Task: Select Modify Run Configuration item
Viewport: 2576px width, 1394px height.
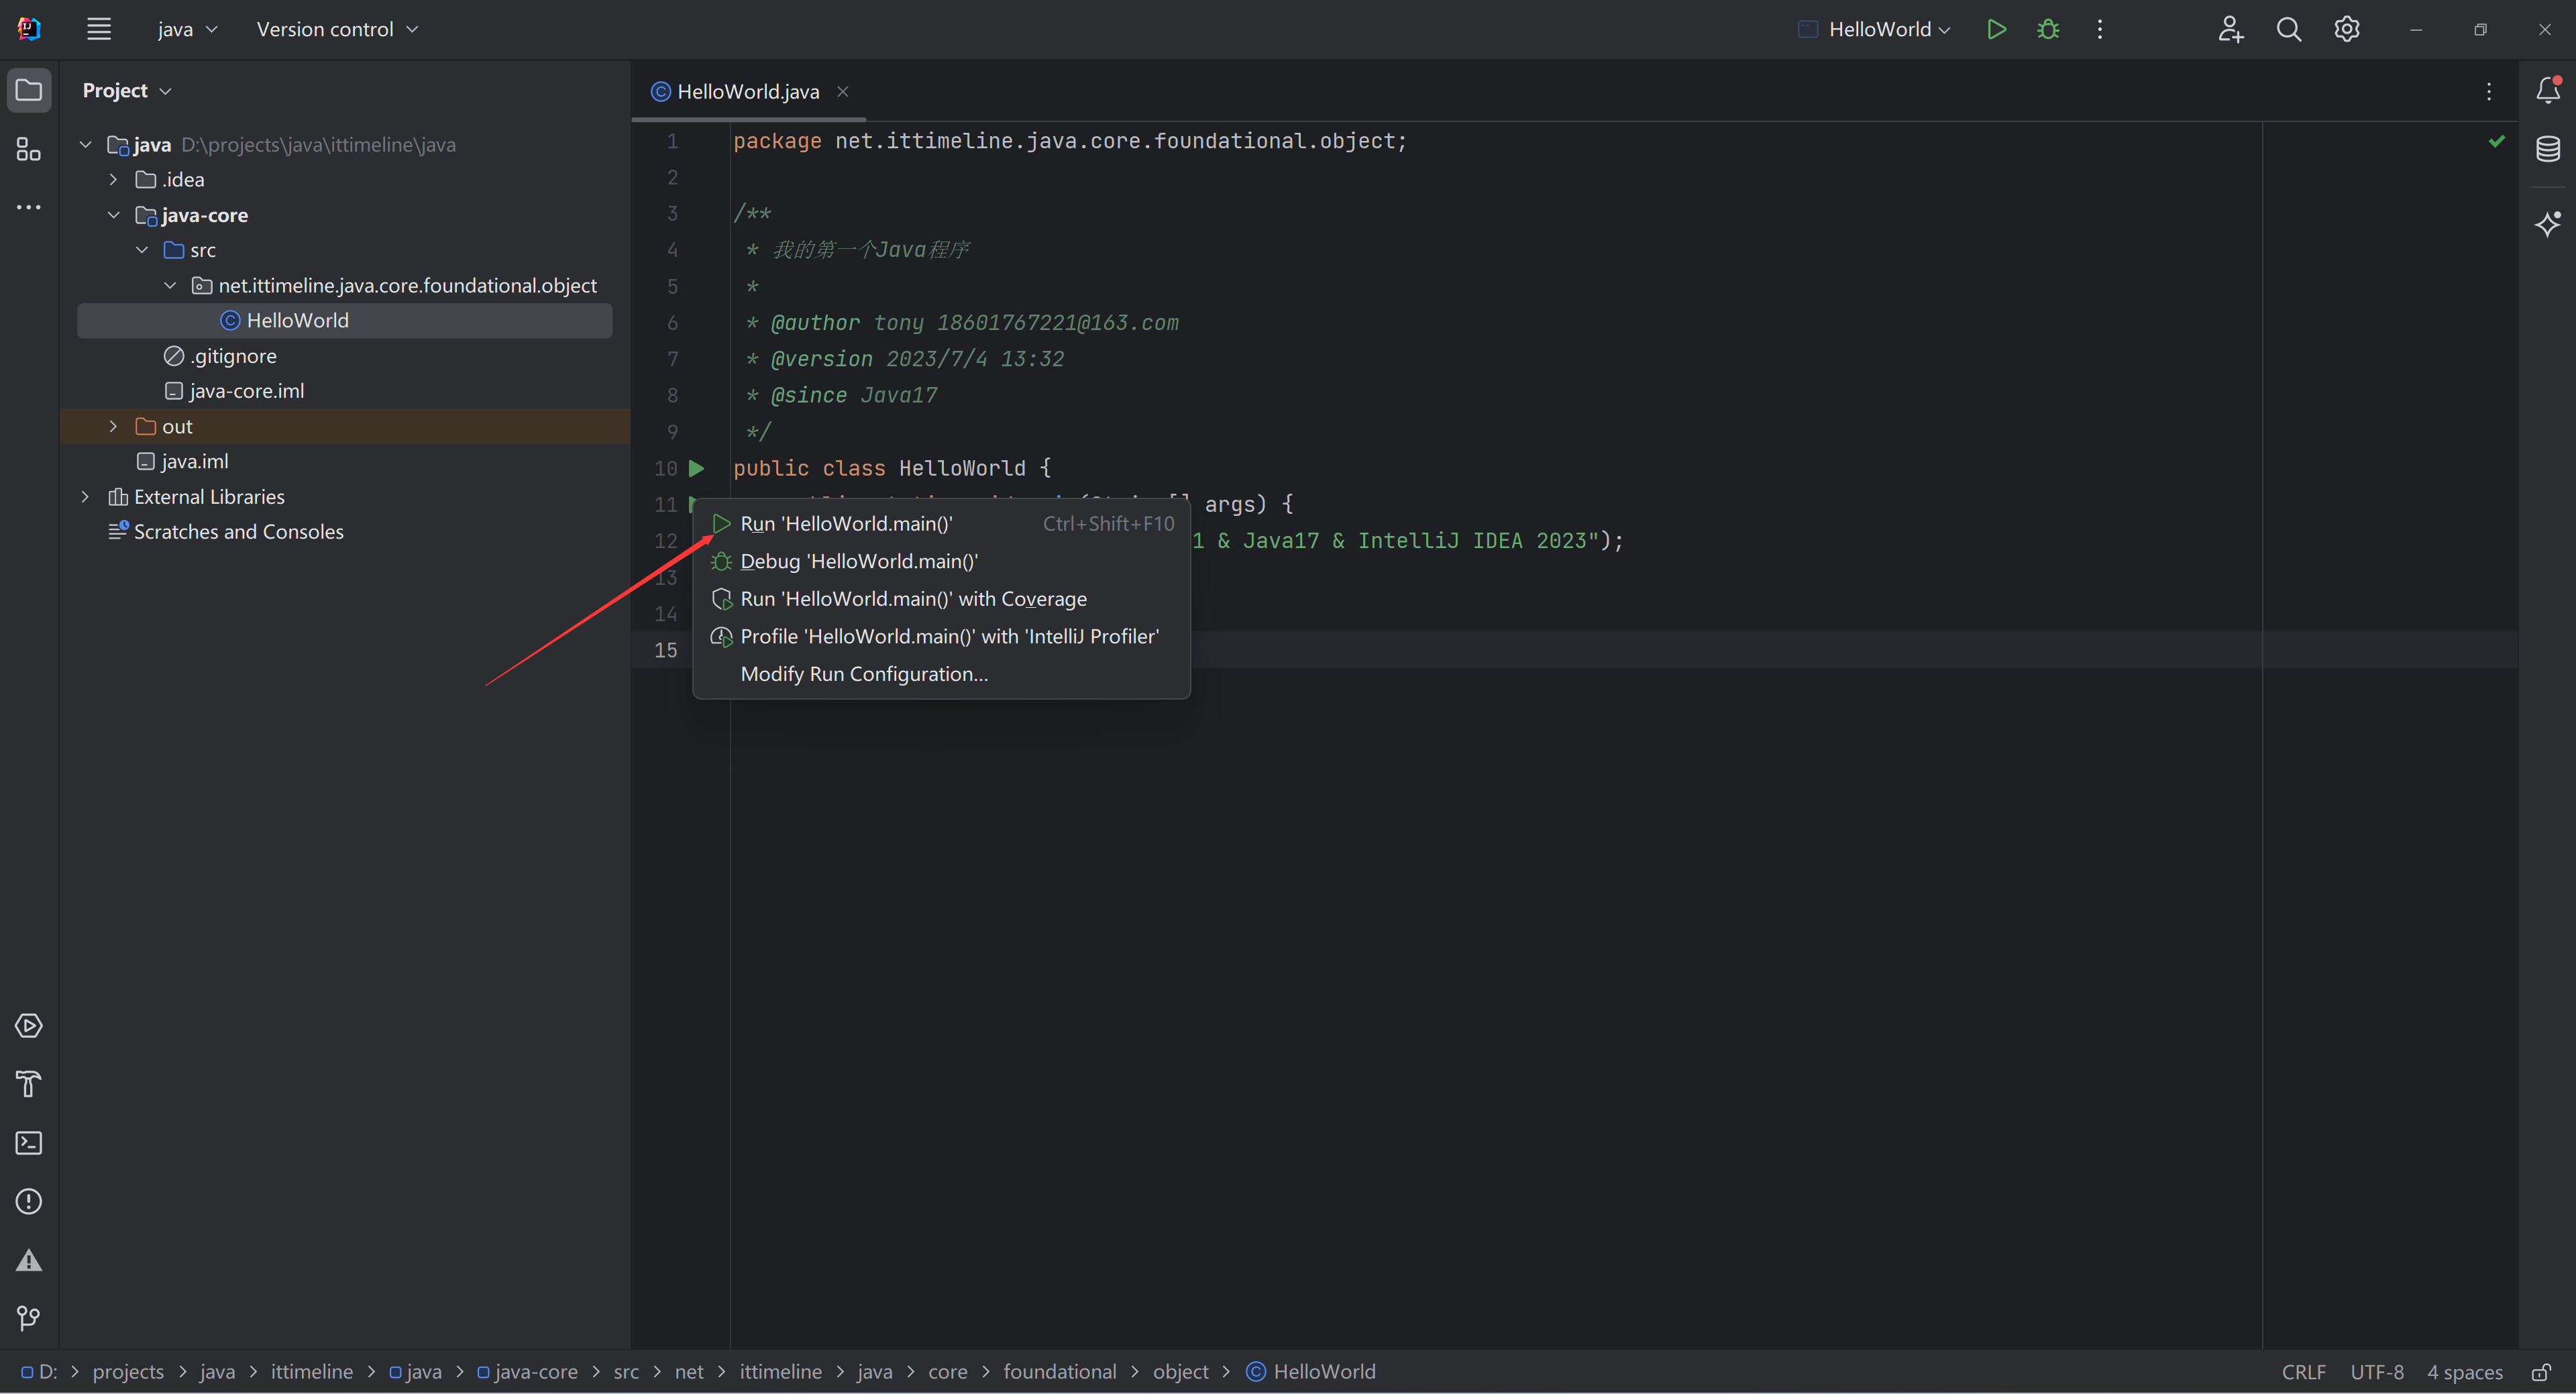Action: click(x=941, y=674)
